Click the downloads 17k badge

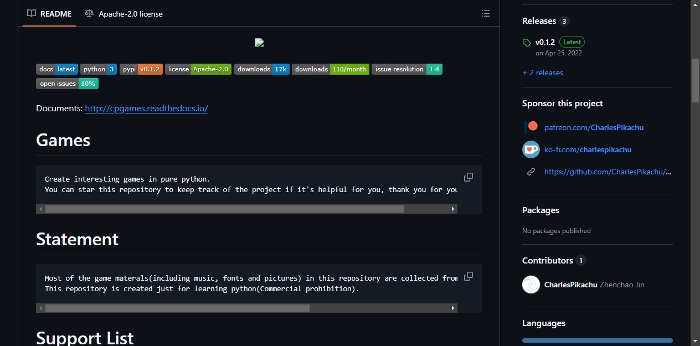(262, 69)
